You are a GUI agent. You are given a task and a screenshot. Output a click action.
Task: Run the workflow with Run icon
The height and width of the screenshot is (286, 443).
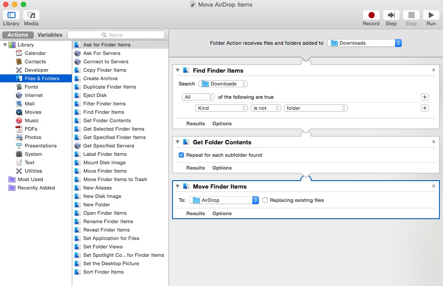[x=431, y=15]
